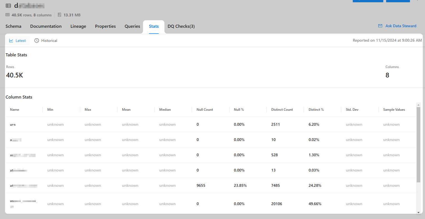Open the Documentation tab
This screenshot has height=219, width=425.
pyautogui.click(x=46, y=26)
